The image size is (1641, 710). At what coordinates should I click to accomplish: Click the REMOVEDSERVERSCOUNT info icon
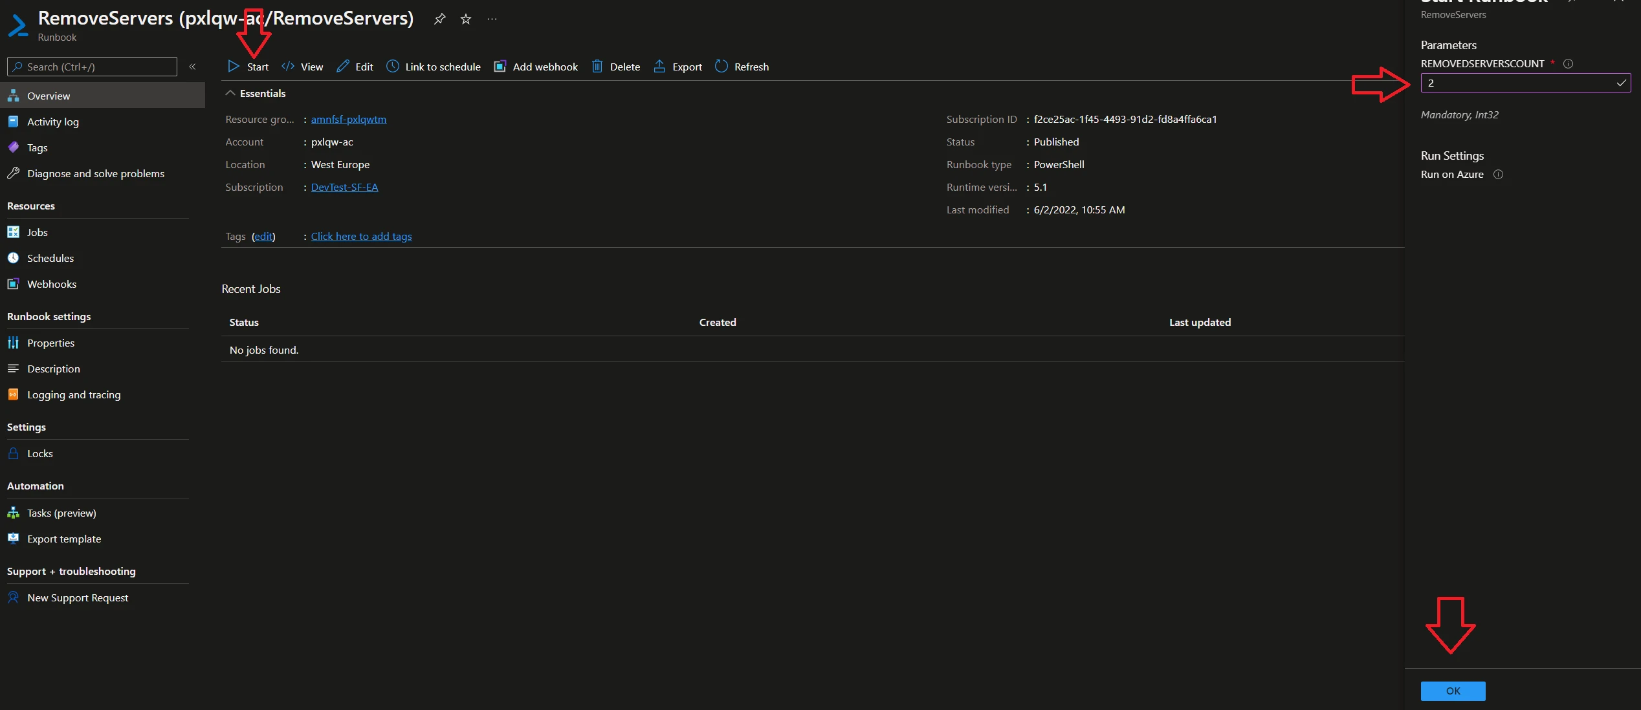pos(1568,63)
